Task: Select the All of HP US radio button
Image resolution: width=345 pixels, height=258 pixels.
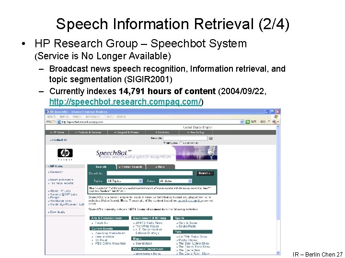Action: pyautogui.click(x=181, y=143)
